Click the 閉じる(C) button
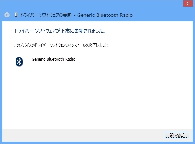 pos(177,135)
